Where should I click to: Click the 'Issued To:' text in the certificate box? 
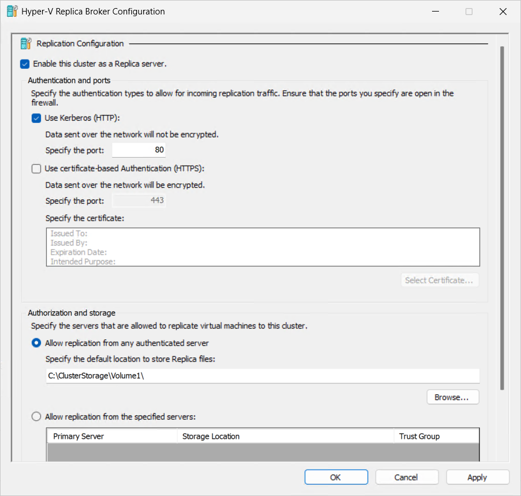click(x=69, y=233)
